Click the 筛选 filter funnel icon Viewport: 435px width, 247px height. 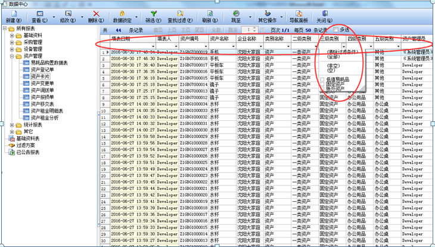pos(154,13)
